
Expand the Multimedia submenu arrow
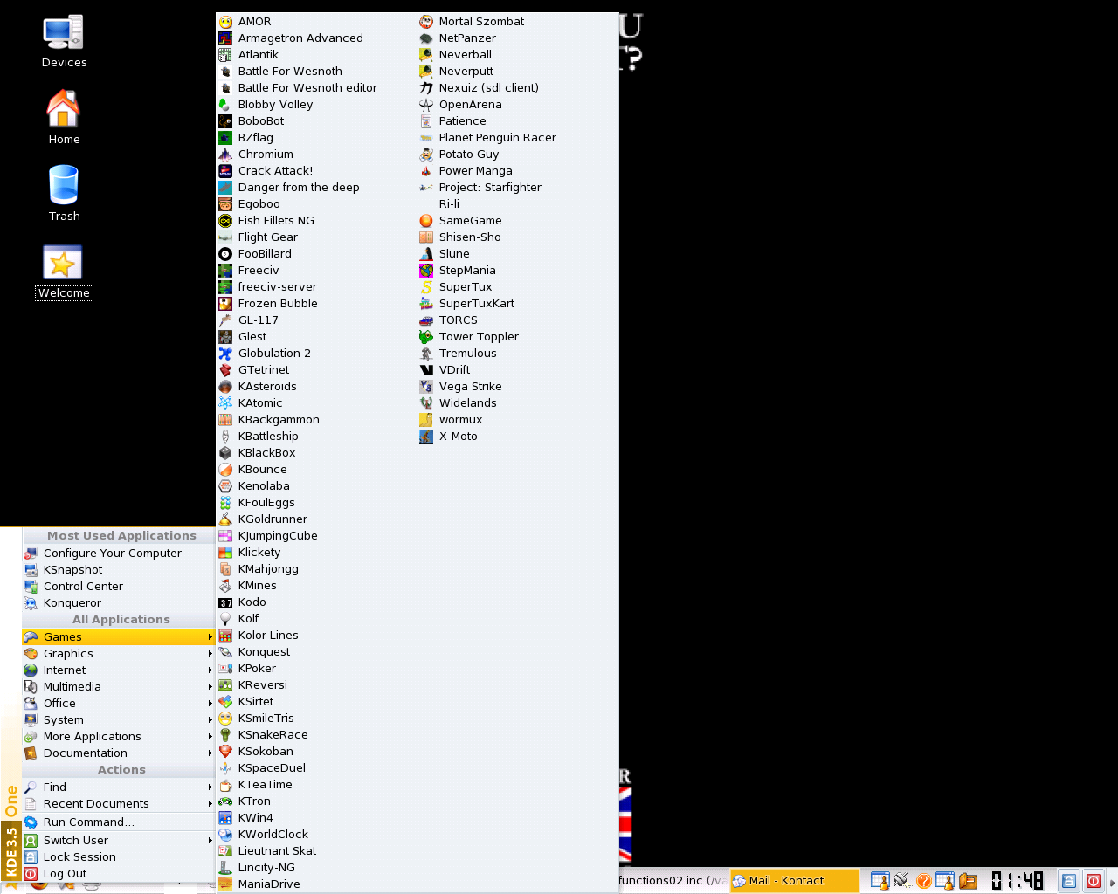[210, 687]
